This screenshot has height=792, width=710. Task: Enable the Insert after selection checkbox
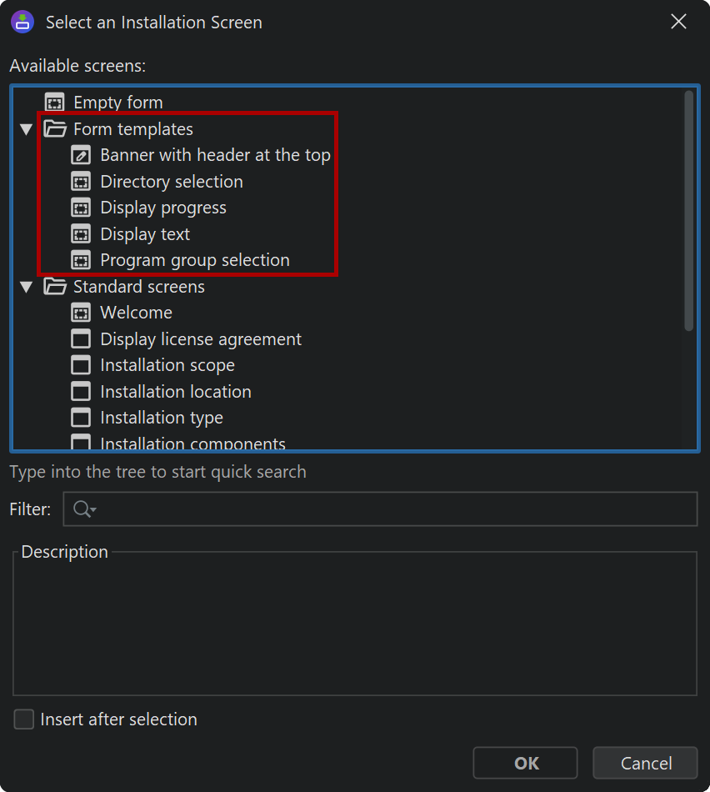click(24, 719)
